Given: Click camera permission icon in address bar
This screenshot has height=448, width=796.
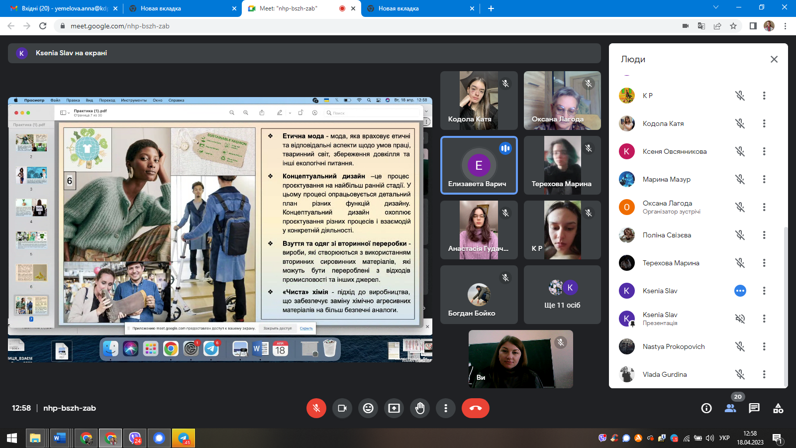Looking at the screenshot, I should pyautogui.click(x=686, y=26).
